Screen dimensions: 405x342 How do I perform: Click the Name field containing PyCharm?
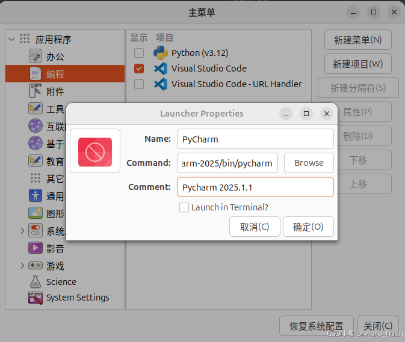255,139
